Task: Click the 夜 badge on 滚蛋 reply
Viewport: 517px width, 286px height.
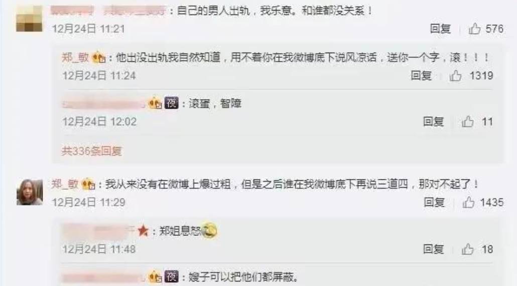Action: pyautogui.click(x=172, y=103)
